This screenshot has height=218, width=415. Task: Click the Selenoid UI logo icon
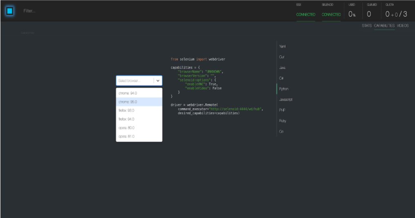[10, 11]
